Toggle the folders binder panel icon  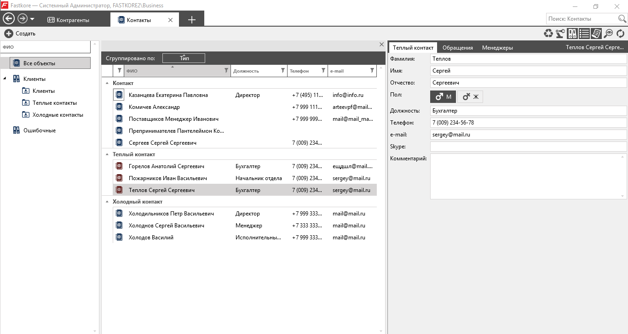pyautogui.click(x=572, y=33)
